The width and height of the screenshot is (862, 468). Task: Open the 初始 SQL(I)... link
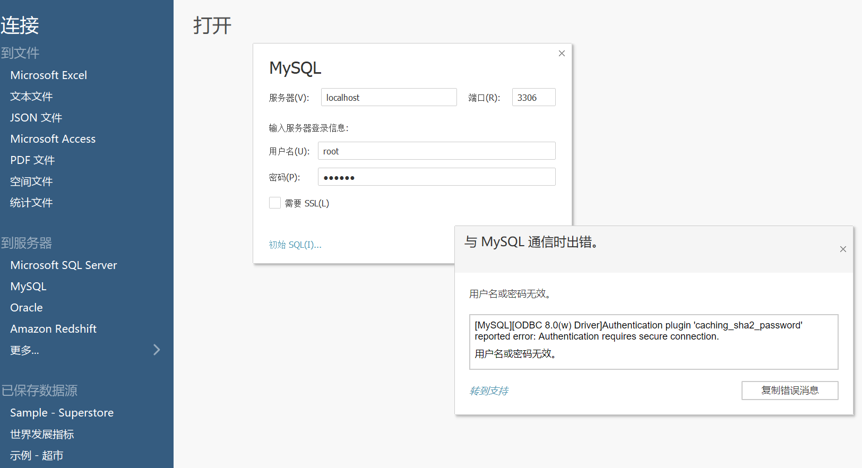tap(295, 245)
